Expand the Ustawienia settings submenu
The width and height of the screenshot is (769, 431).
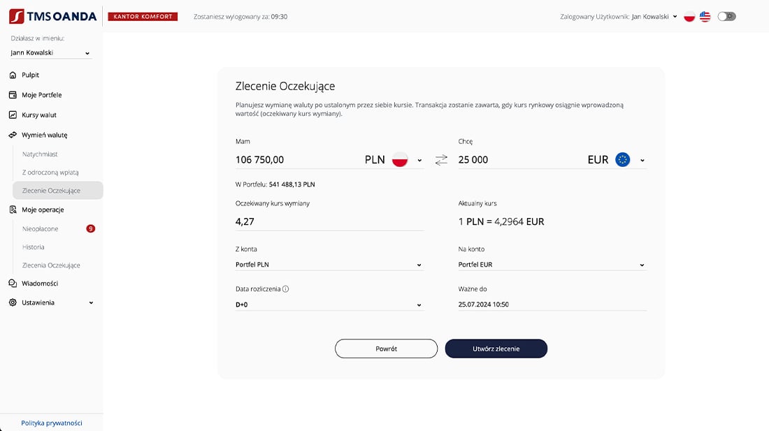91,303
